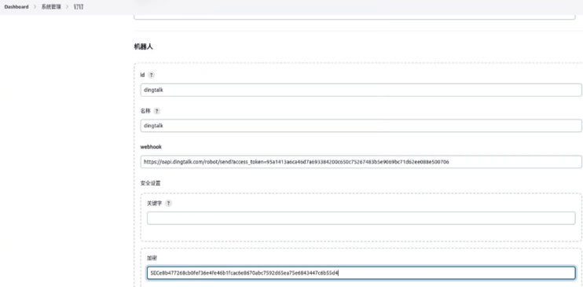The width and height of the screenshot is (583, 287).
Task: Click the 安全设置 label
Action: pos(150,183)
